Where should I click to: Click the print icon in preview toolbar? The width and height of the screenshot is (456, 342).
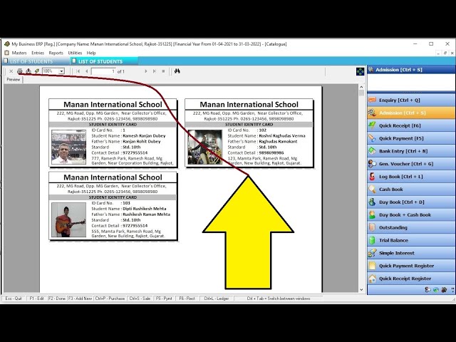(19, 71)
